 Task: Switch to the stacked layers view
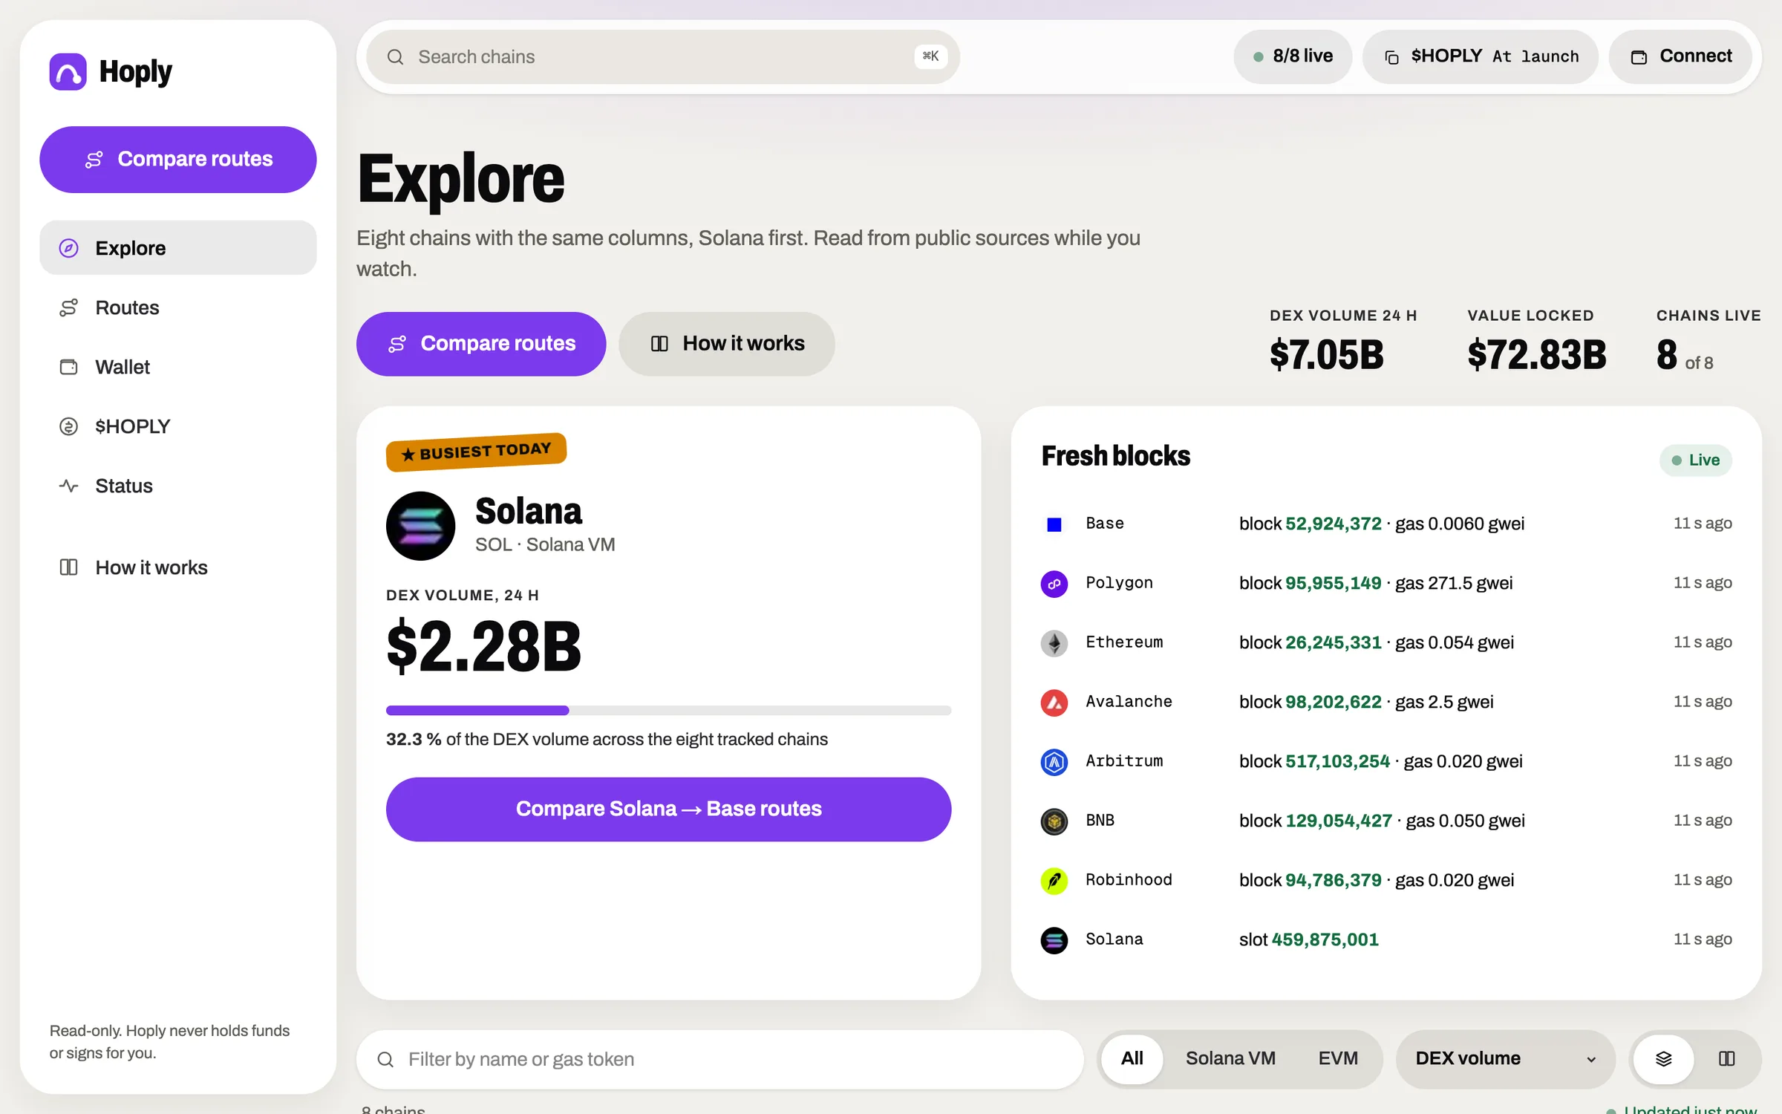(1663, 1058)
